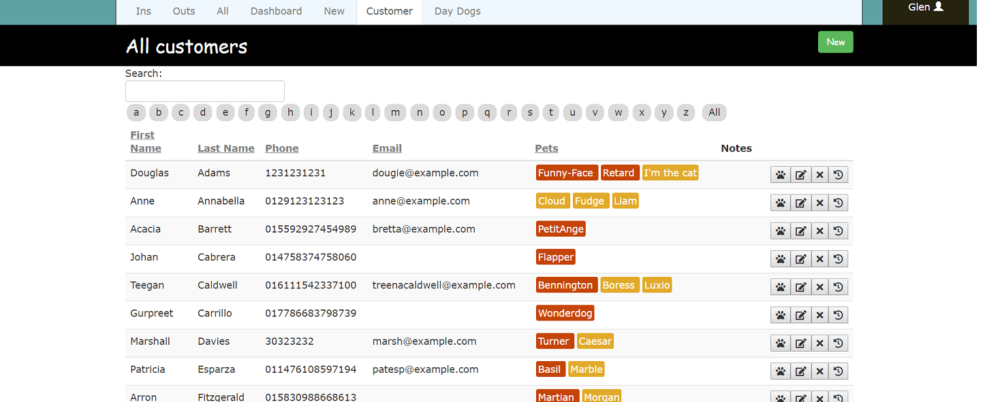The height and width of the screenshot is (402, 983).
Task: Open Luxio pet tag
Action: tap(657, 285)
